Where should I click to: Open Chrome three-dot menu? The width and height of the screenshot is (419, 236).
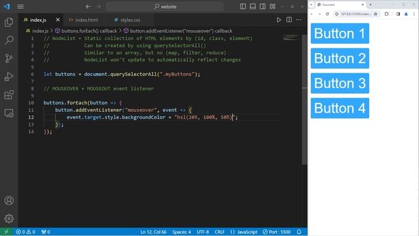point(414,14)
